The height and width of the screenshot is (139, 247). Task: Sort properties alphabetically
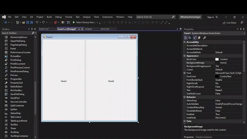[x=190, y=38]
